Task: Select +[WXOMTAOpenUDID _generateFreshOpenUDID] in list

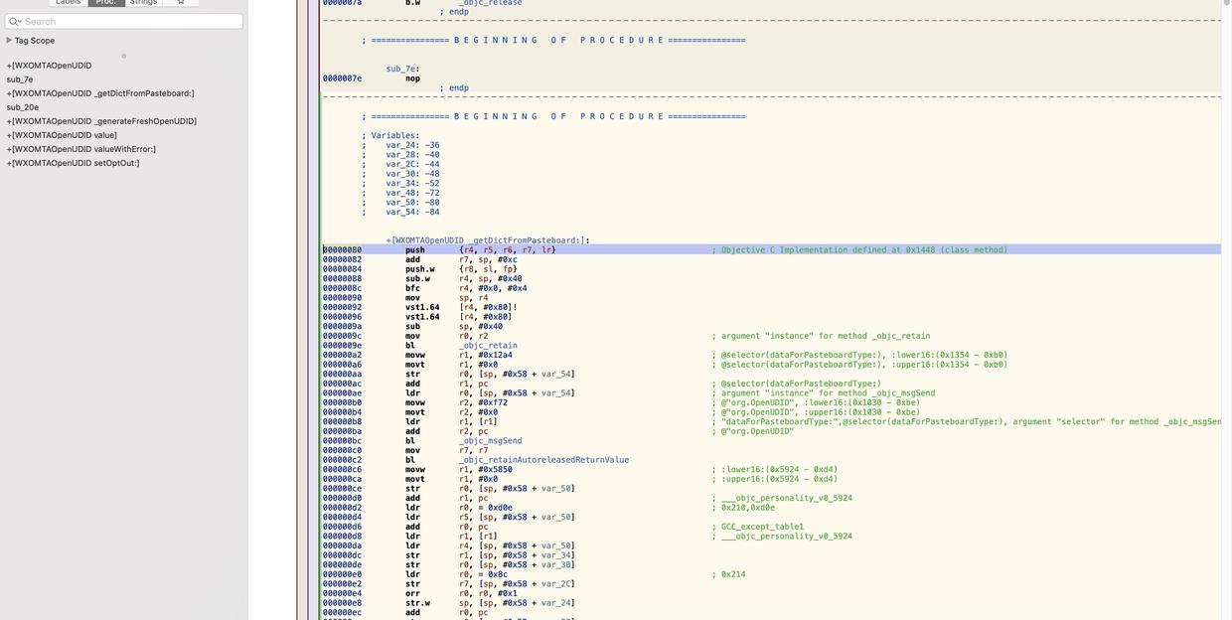Action: (101, 121)
